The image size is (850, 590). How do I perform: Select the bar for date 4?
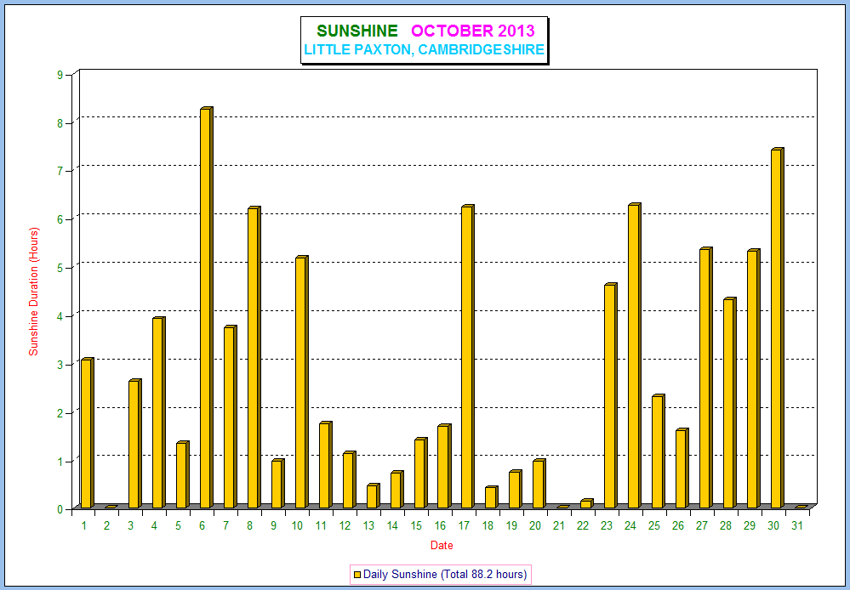(159, 413)
